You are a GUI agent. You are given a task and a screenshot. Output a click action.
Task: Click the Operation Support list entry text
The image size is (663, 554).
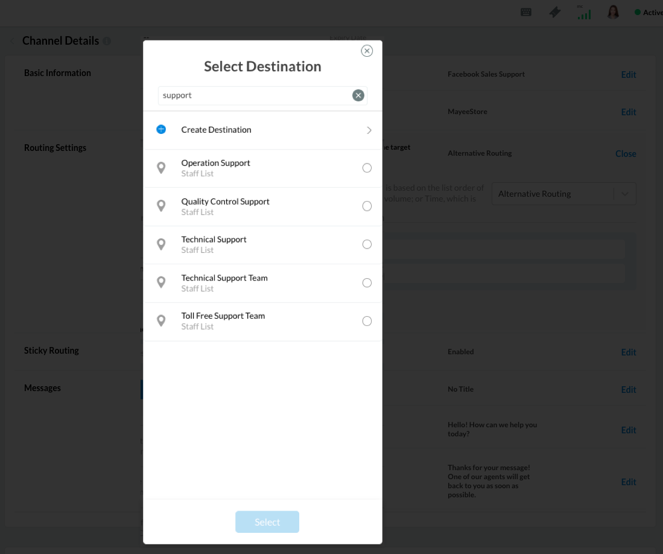[x=215, y=163]
